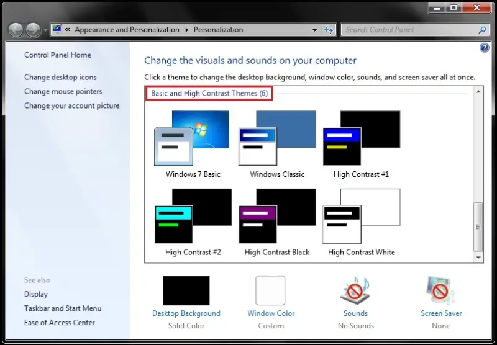Select the High Contrast #2 theme thumbnail

coord(193,216)
